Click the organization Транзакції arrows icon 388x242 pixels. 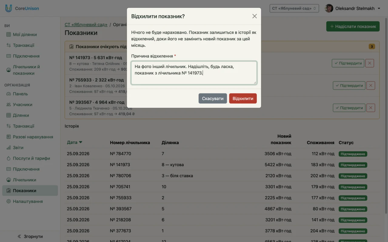8,126
